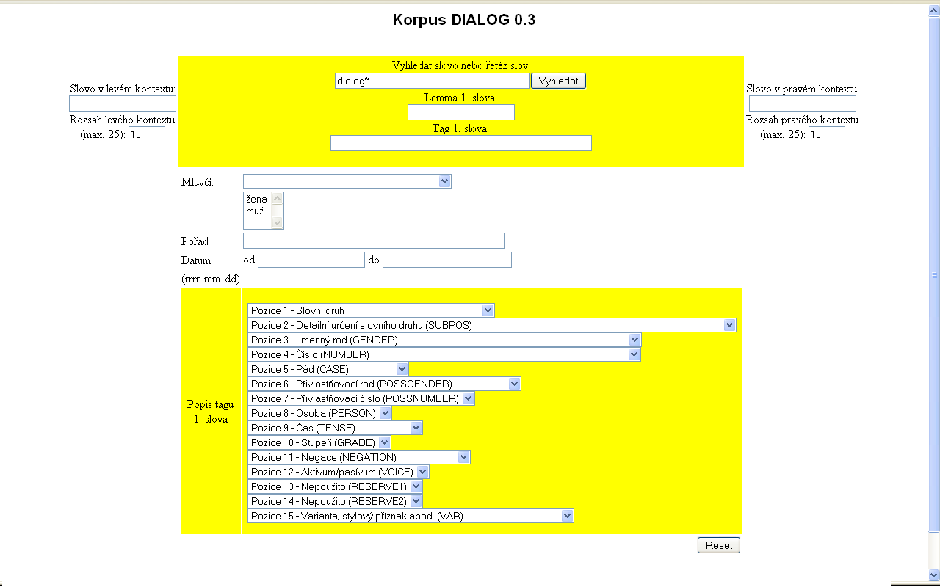The height and width of the screenshot is (587, 940).
Task: Click the page vertical scrollbar thumb
Action: (x=934, y=275)
